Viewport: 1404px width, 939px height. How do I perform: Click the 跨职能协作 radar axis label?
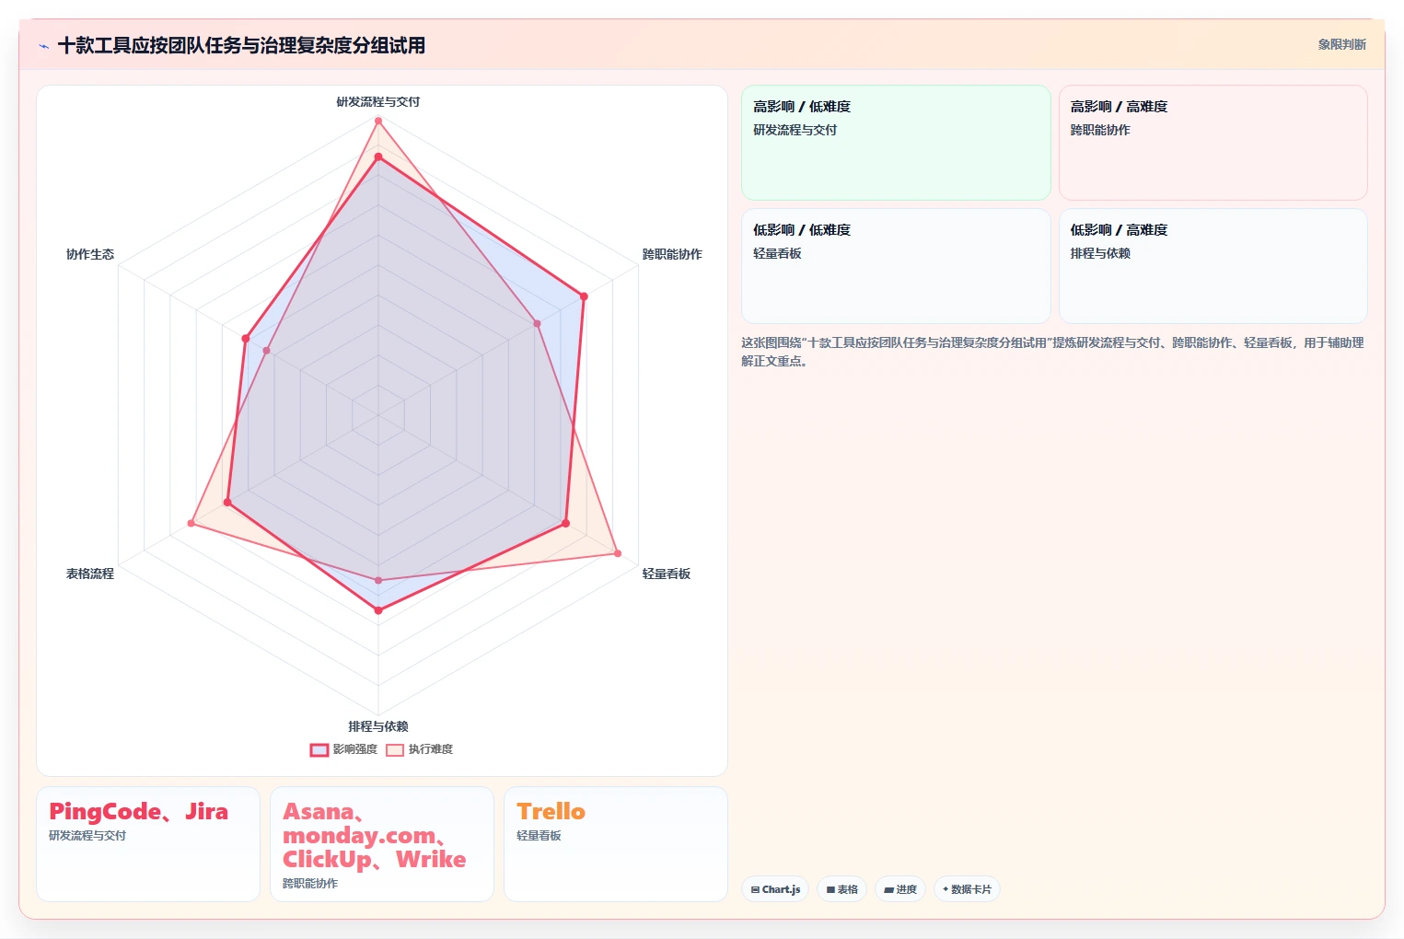(x=672, y=254)
